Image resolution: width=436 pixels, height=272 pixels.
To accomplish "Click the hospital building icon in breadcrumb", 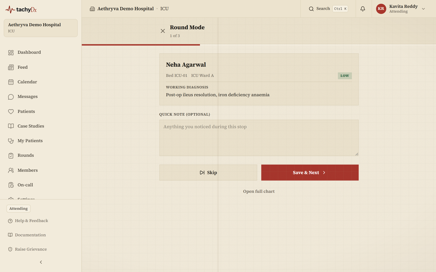I will (x=92, y=9).
